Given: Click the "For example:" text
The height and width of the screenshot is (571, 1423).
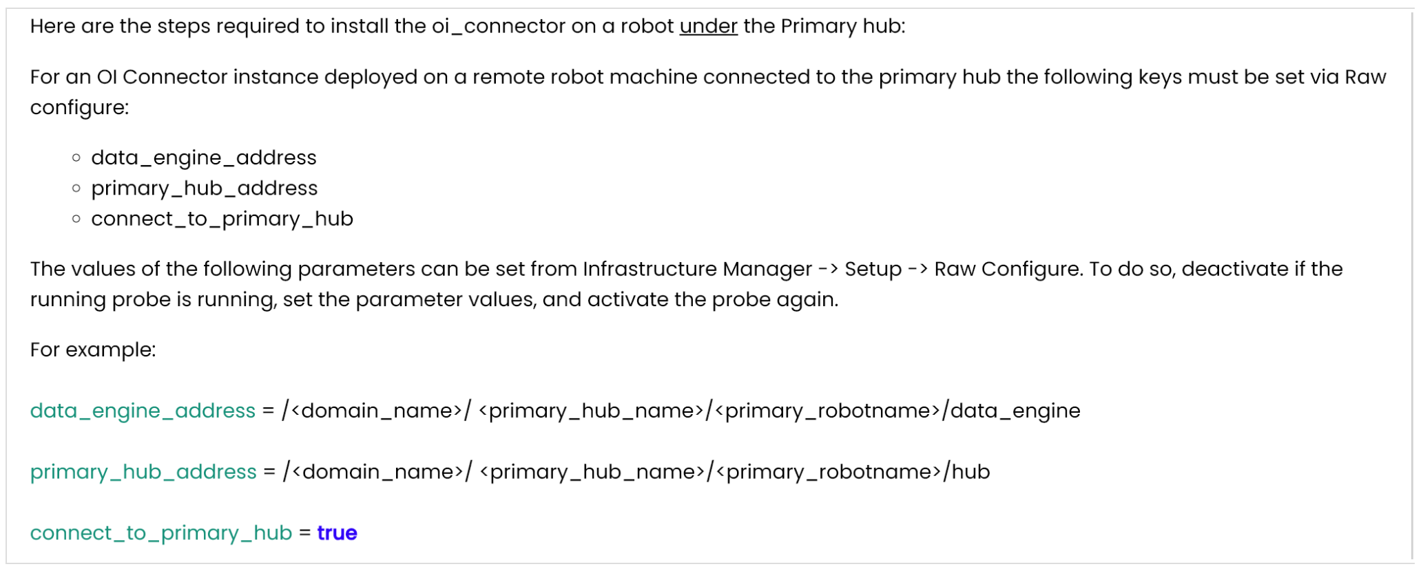Looking at the screenshot, I should coord(93,350).
